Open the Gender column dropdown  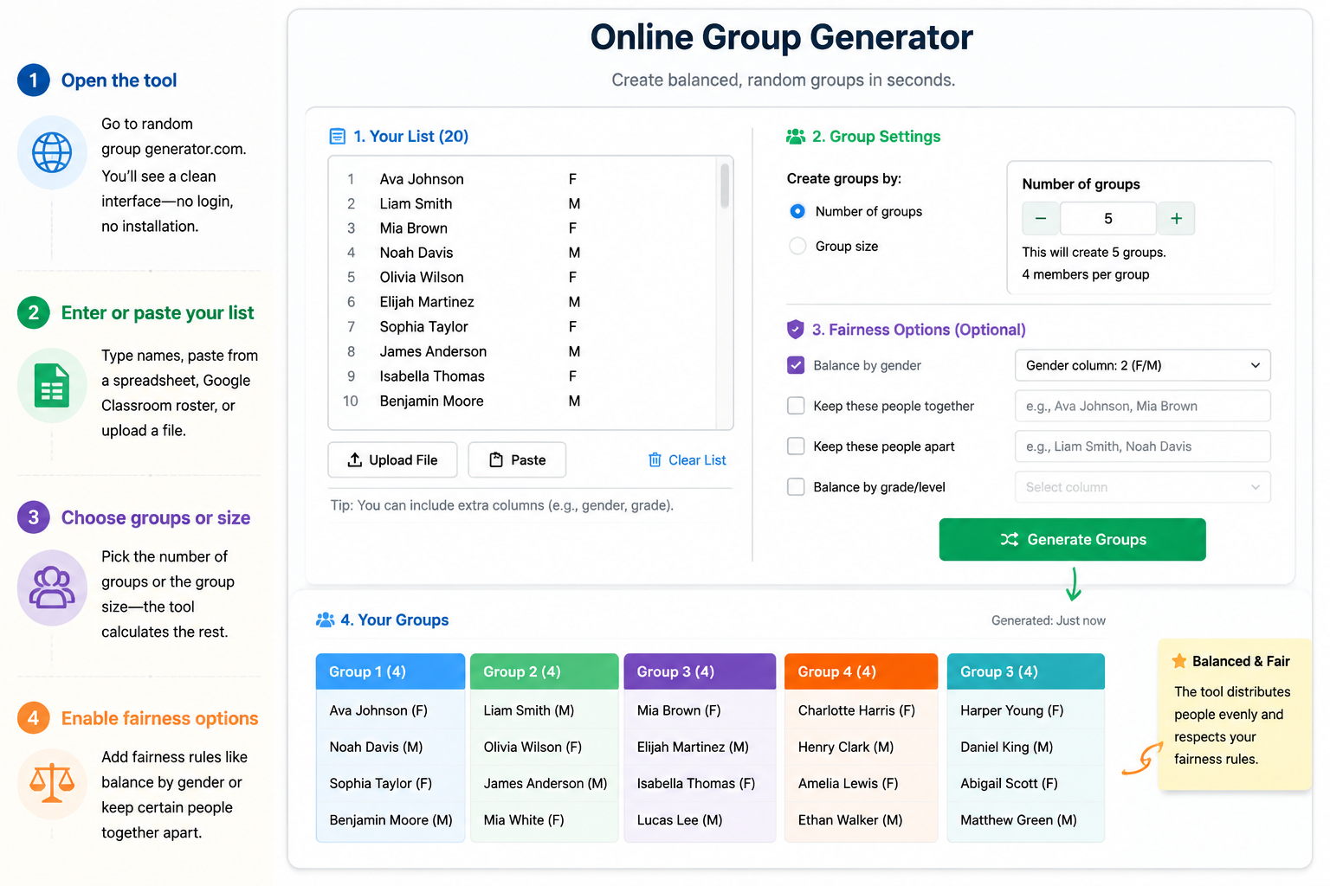pos(1142,365)
